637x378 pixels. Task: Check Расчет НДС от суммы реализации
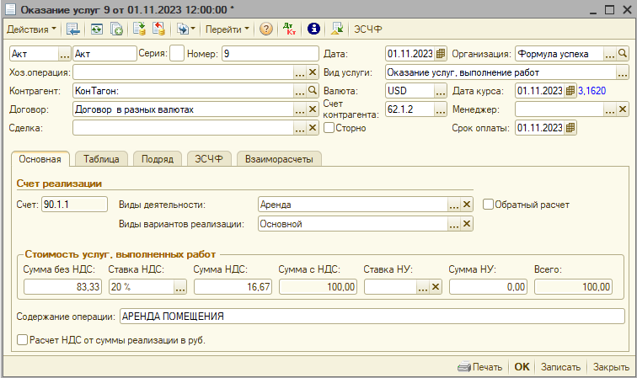[22, 341]
